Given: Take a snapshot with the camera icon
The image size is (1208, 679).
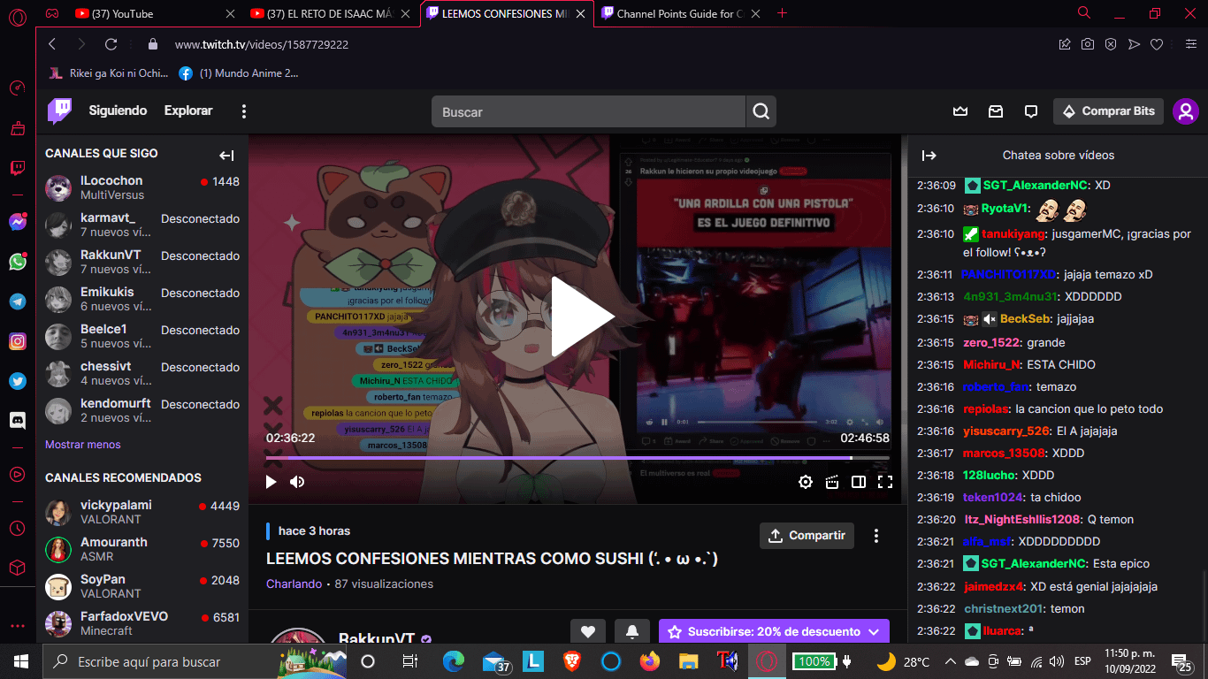Looking at the screenshot, I should coord(1088,44).
